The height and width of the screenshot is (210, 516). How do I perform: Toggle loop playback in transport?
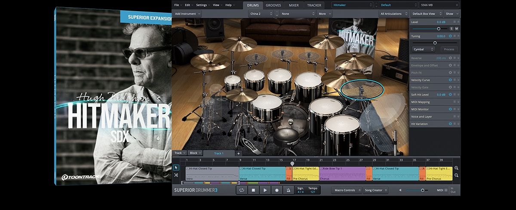pyautogui.click(x=242, y=190)
